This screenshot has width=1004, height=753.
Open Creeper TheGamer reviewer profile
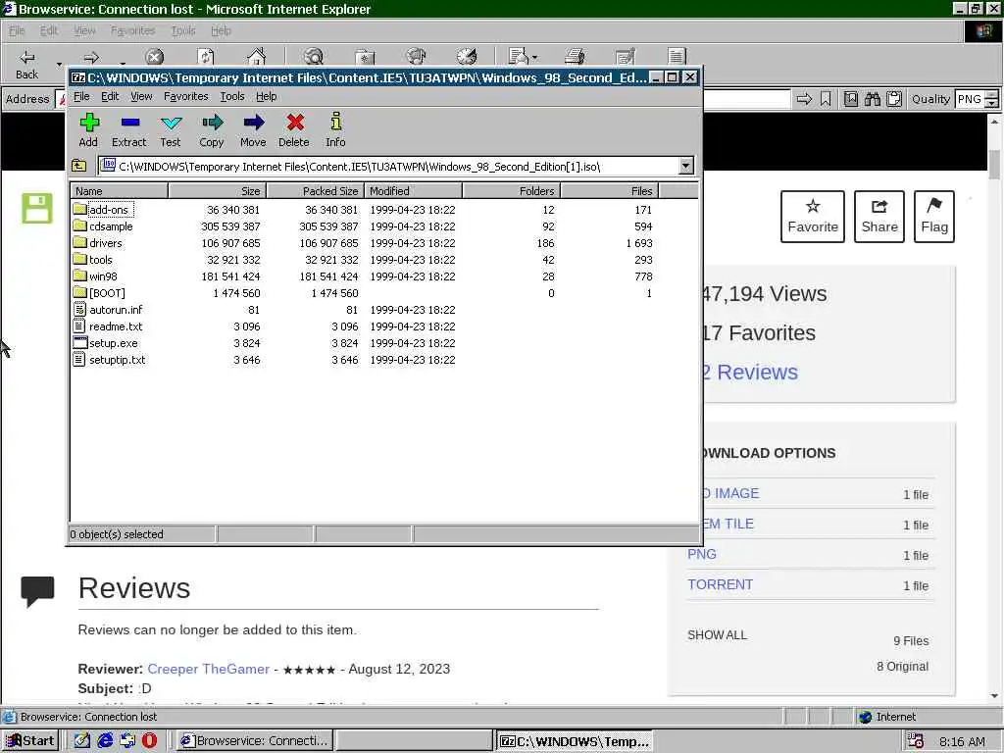click(x=208, y=669)
